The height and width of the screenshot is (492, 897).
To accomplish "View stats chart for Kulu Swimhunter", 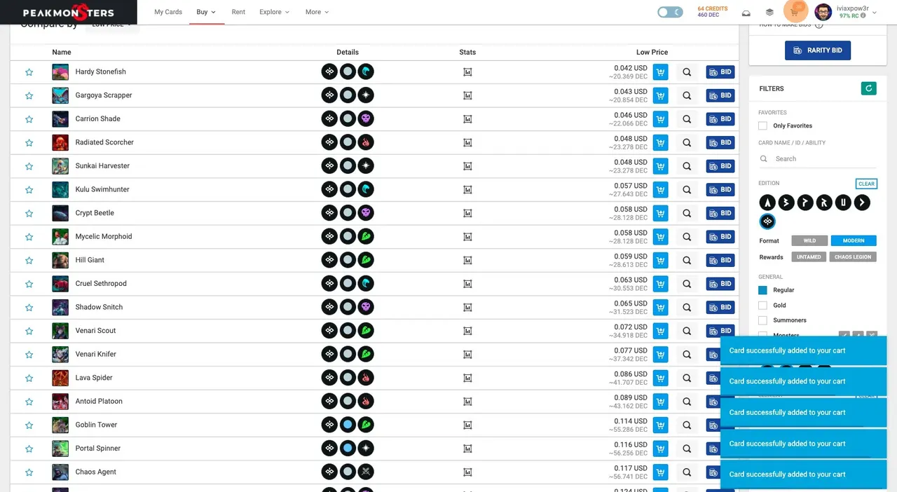I will pyautogui.click(x=467, y=189).
